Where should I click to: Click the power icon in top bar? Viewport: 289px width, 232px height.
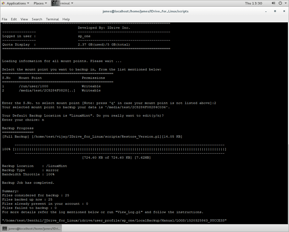280,3
